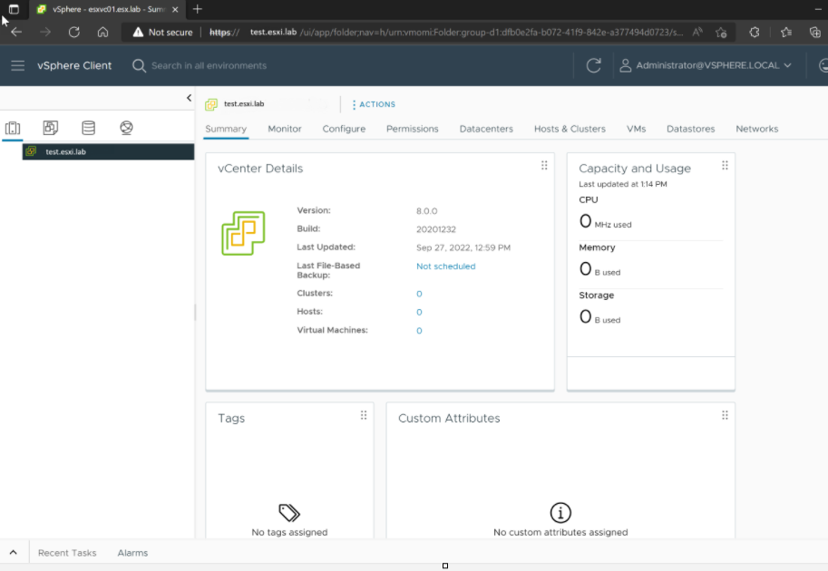
Task: Switch to the Monitor tab
Action: click(285, 129)
